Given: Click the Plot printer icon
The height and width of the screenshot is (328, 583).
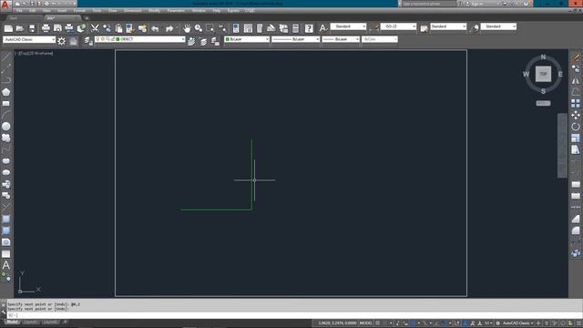Looking at the screenshot, I should (x=46, y=28).
